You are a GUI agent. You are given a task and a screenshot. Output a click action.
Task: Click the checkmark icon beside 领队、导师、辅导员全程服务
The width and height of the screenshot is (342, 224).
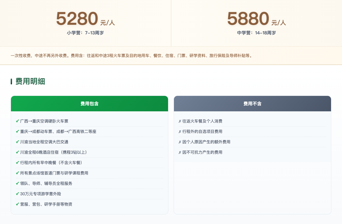[x=17, y=184]
